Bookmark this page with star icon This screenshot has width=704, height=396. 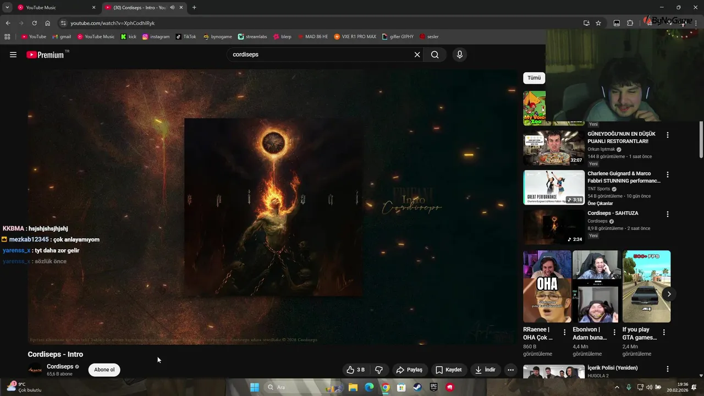point(598,23)
